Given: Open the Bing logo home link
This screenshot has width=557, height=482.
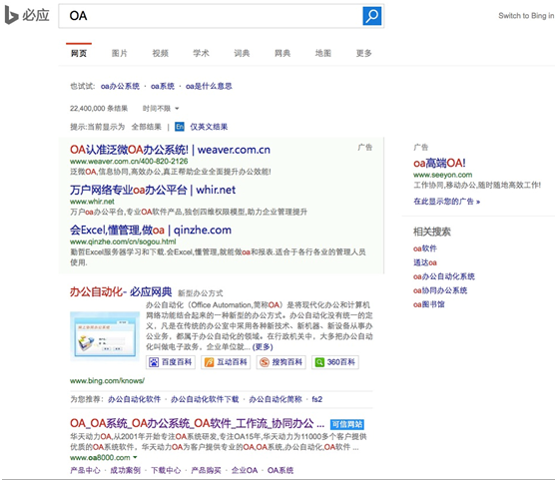Looking at the screenshot, I should 27,16.
